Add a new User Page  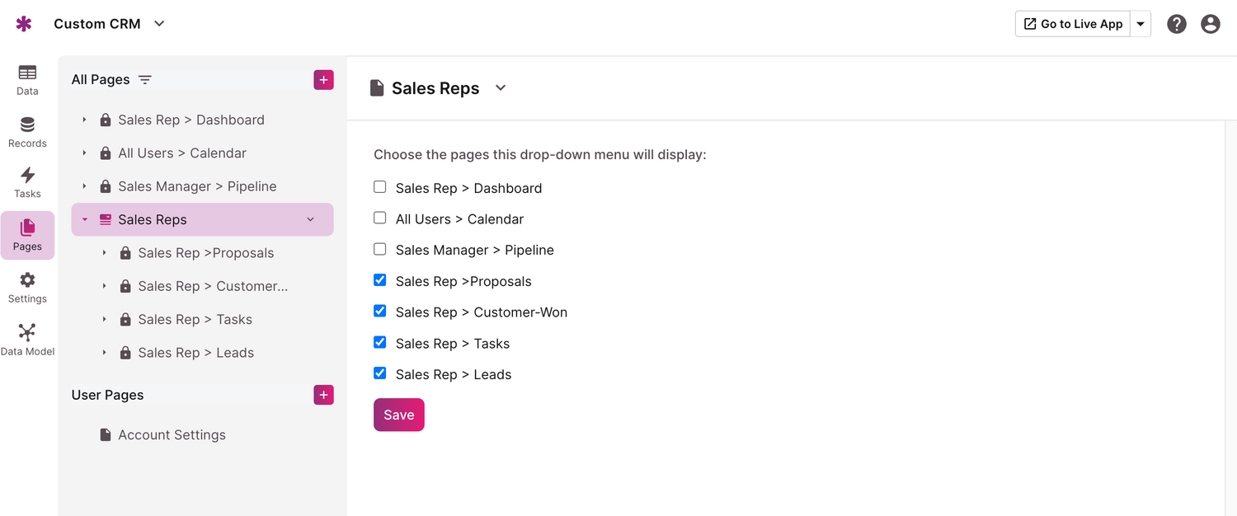tap(323, 395)
